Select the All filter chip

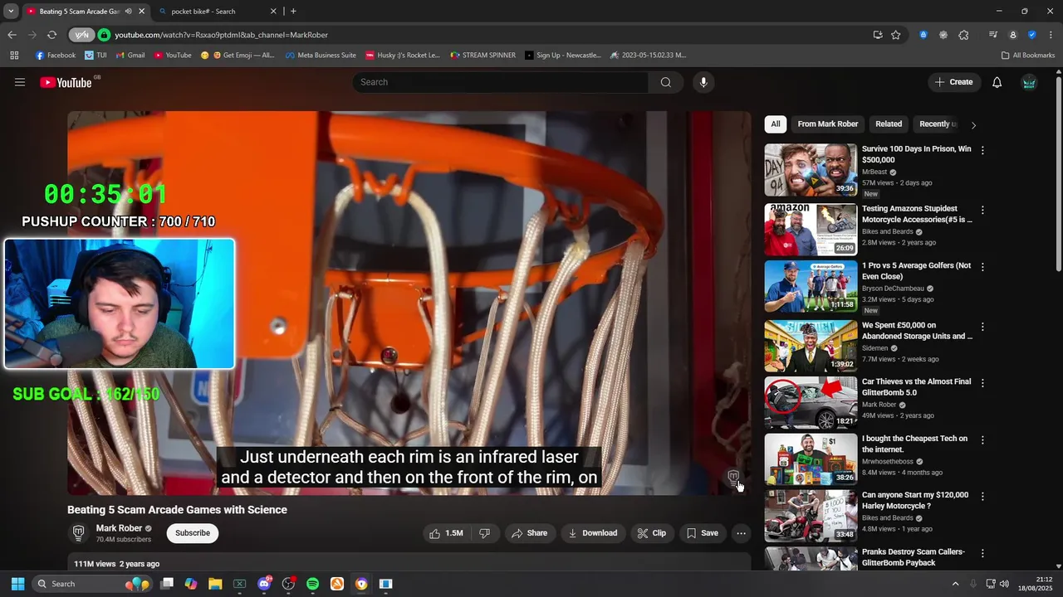point(776,124)
